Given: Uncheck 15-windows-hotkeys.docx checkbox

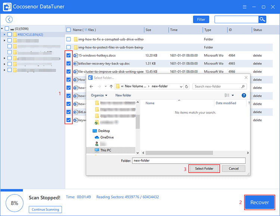Looking at the screenshot, I should 68,55.
